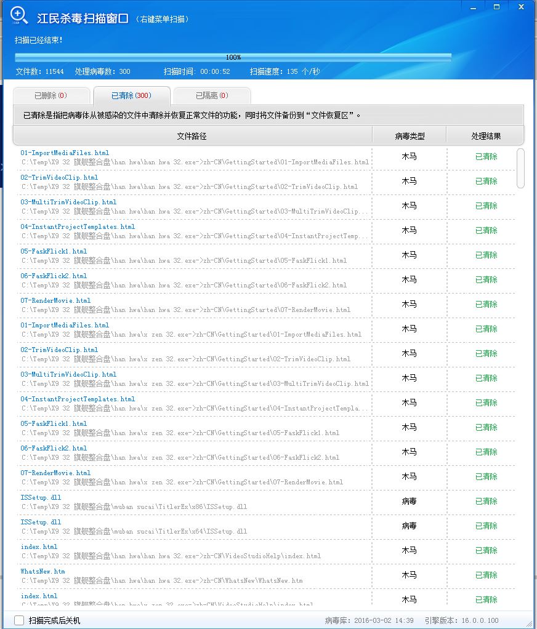Viewport: 537px width, 629px height.
Task: Click the 文件数: 11544 statistic
Action: [40, 71]
